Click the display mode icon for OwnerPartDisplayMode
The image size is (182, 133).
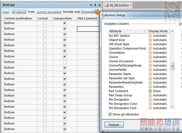point(150,65)
